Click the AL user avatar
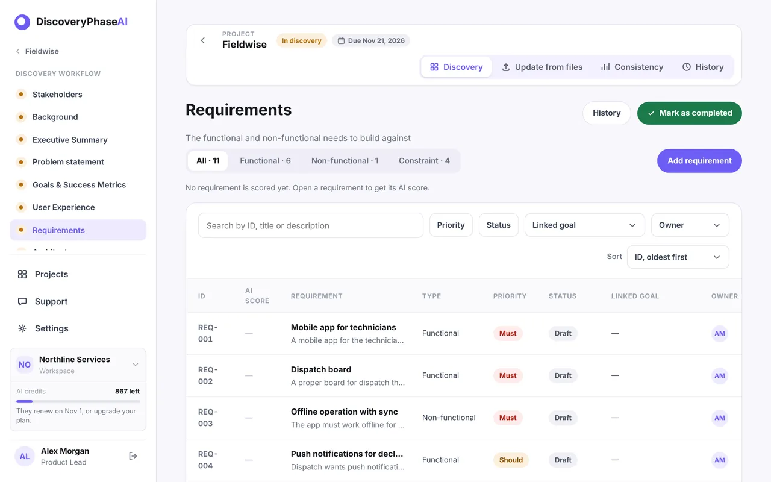 pos(25,456)
